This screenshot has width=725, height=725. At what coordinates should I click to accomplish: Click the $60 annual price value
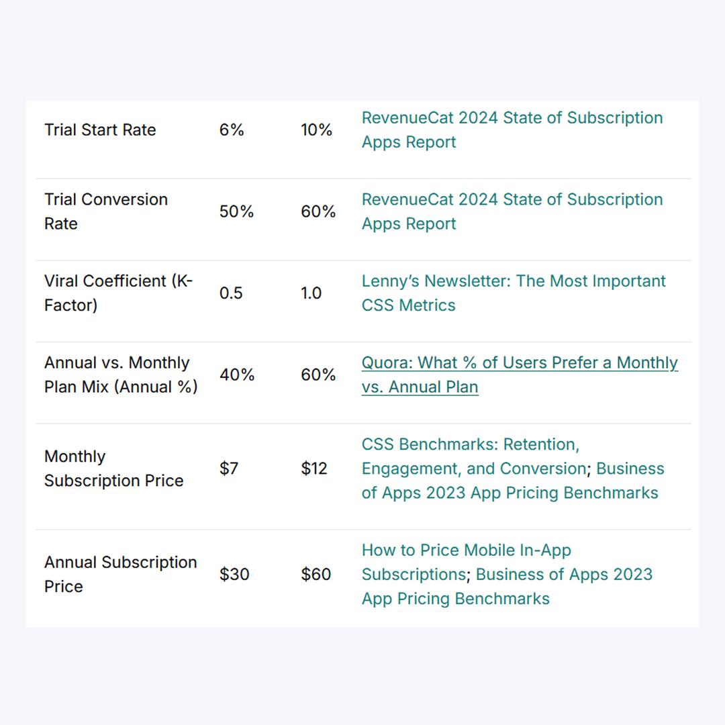click(x=316, y=574)
